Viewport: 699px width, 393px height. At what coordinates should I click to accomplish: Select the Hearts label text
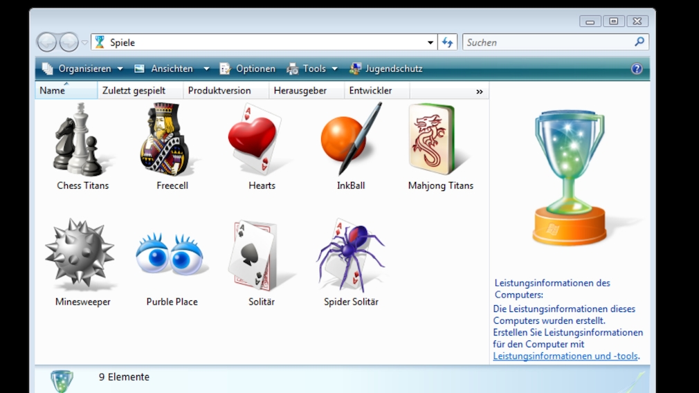262,185
